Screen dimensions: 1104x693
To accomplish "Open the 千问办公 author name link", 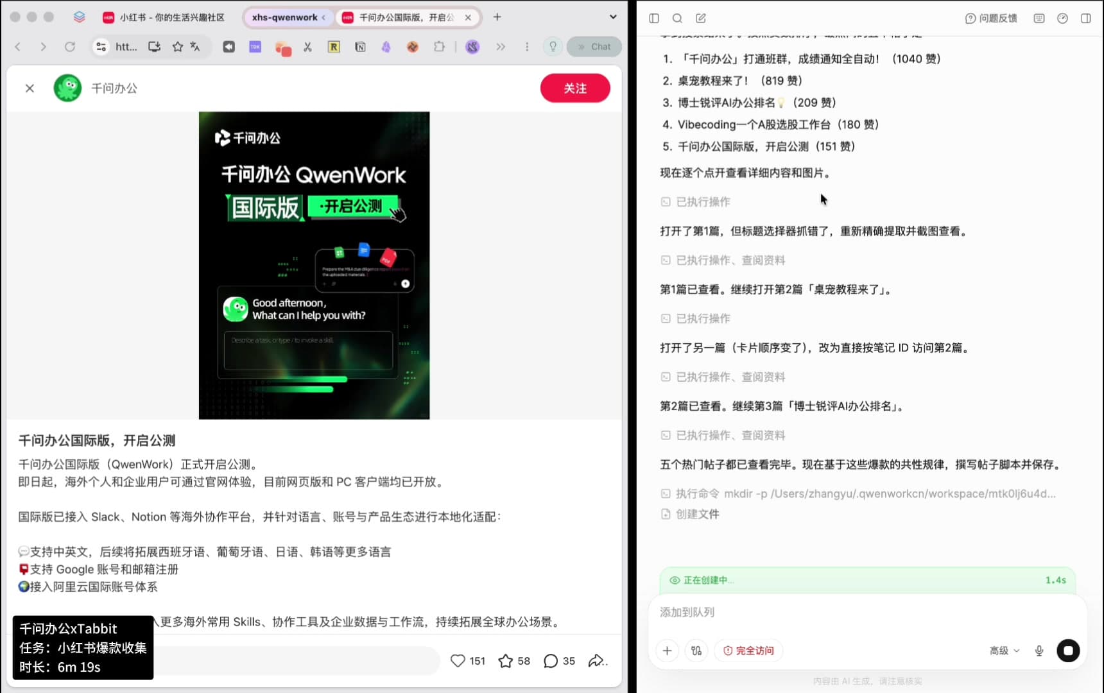I will (114, 89).
